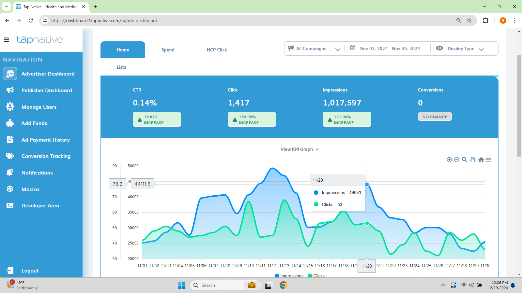Click the 11/20 Impressions data point marker
The image size is (522, 293).
pos(367,185)
